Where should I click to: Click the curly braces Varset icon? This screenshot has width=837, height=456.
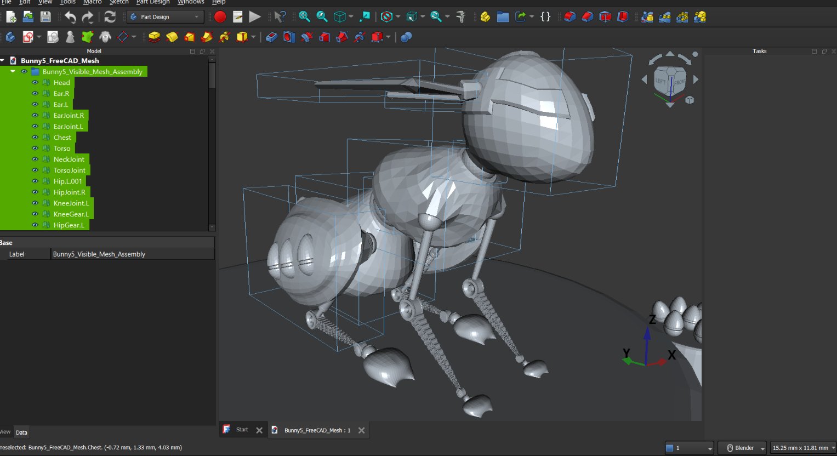pos(545,17)
